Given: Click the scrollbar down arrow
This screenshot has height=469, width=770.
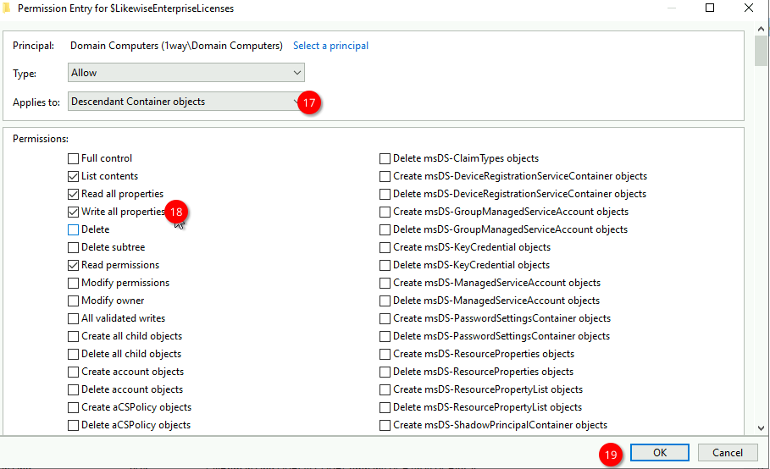Looking at the screenshot, I should [x=761, y=428].
